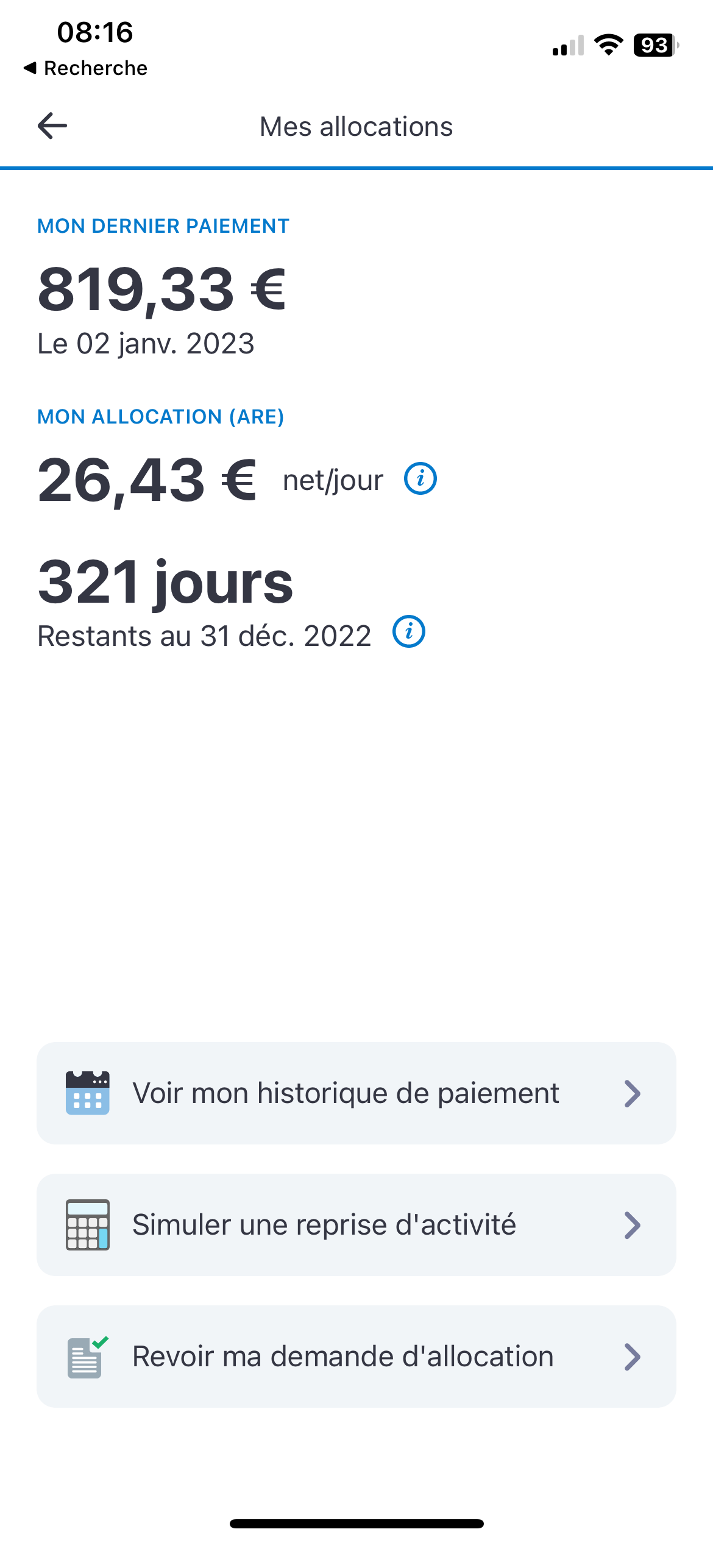Open Voir mon historique de paiement
This screenshot has height=1543, width=713.
(346, 1093)
